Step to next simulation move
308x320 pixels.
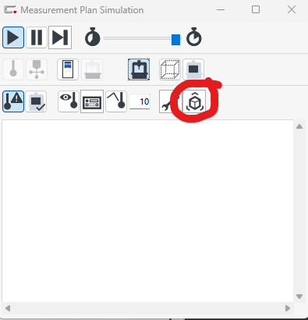(60, 37)
